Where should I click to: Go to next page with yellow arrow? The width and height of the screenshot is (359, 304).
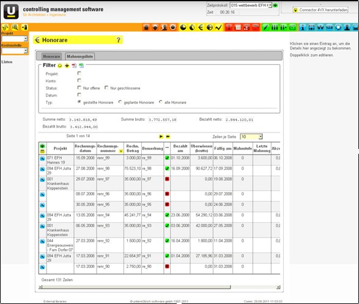click(161, 137)
